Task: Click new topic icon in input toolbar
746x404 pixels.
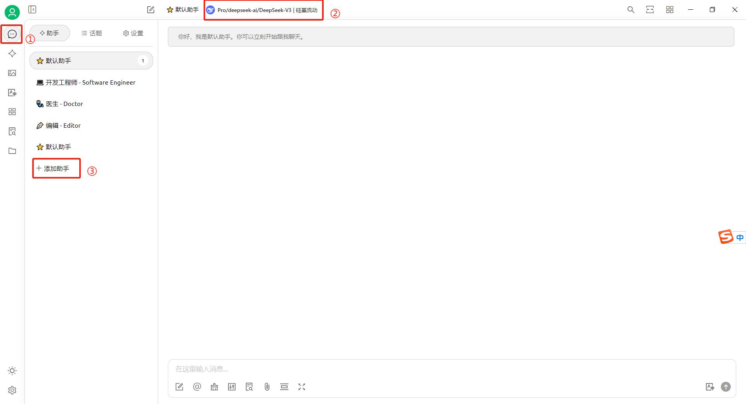Action: (x=179, y=387)
